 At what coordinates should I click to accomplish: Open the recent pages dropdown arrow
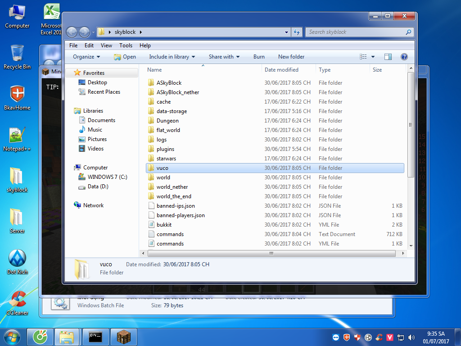94,32
